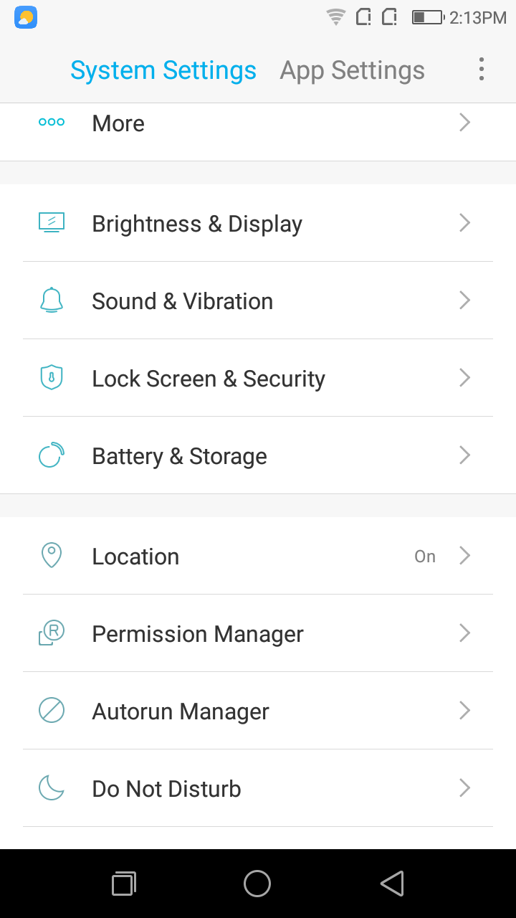Tap the Brightness & Display monitor icon

point(52,223)
